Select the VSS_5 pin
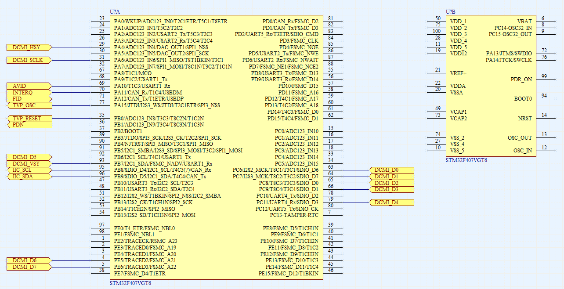This screenshot has width=564, height=289. (457, 151)
